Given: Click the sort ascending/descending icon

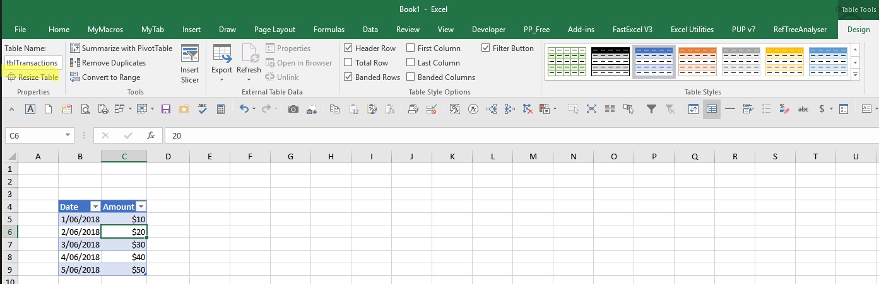Looking at the screenshot, I should 693,109.
